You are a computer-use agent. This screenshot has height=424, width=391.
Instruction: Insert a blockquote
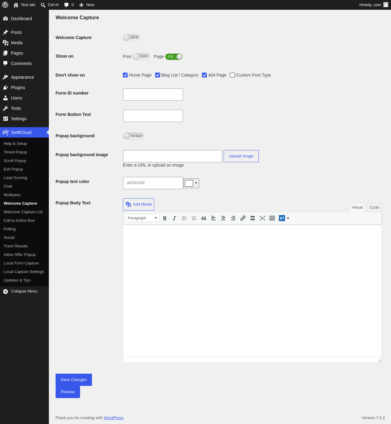pos(204,218)
